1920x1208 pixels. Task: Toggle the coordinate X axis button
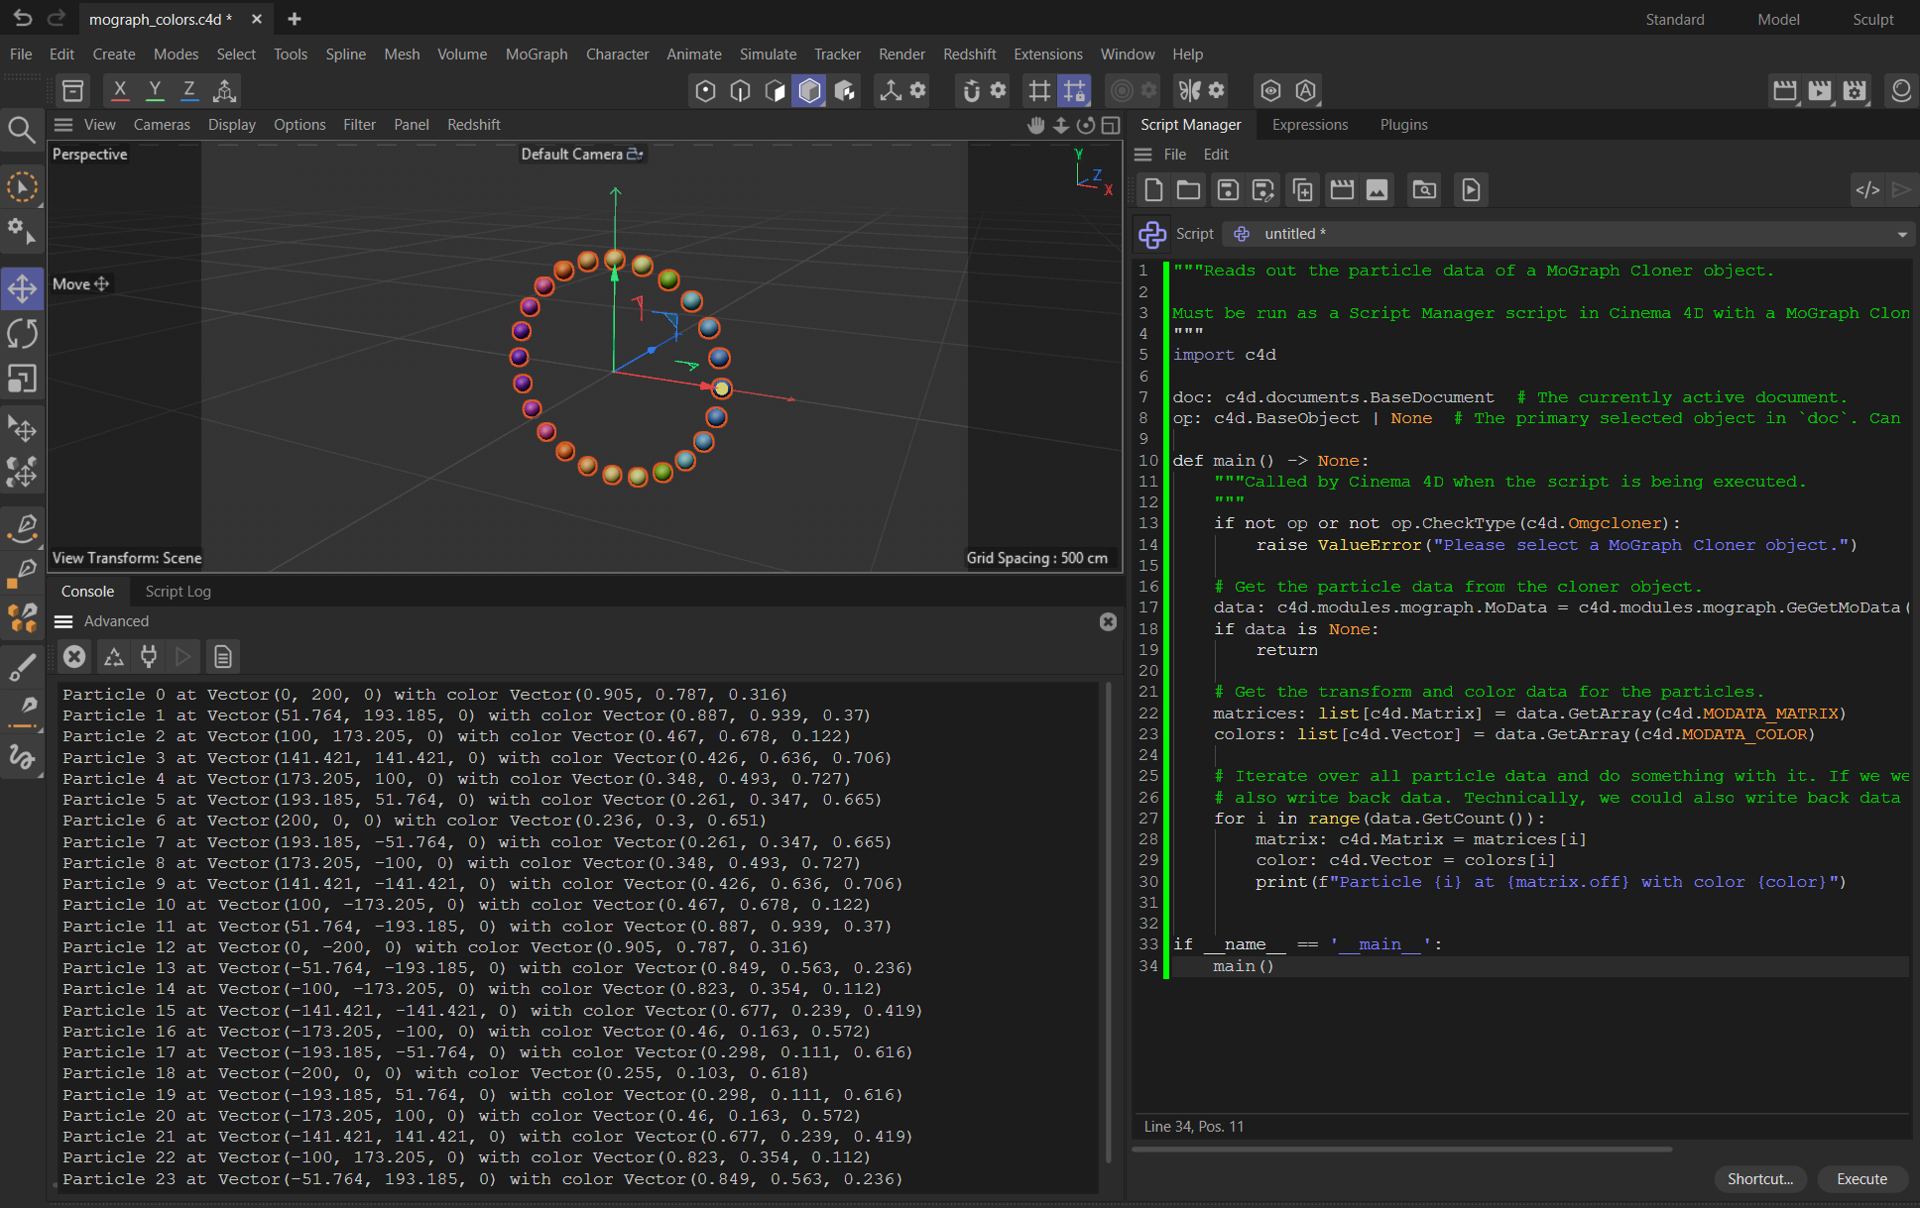121,89
